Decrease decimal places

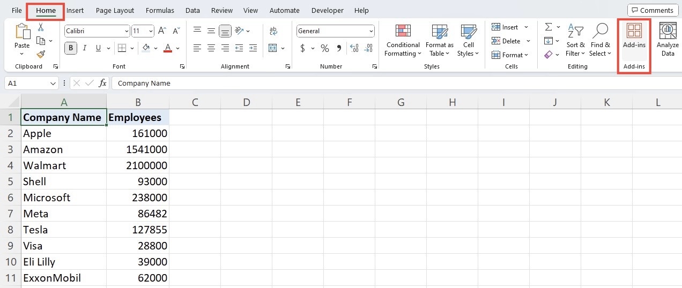[x=368, y=48]
